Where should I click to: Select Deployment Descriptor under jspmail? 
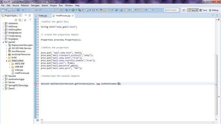22,45
